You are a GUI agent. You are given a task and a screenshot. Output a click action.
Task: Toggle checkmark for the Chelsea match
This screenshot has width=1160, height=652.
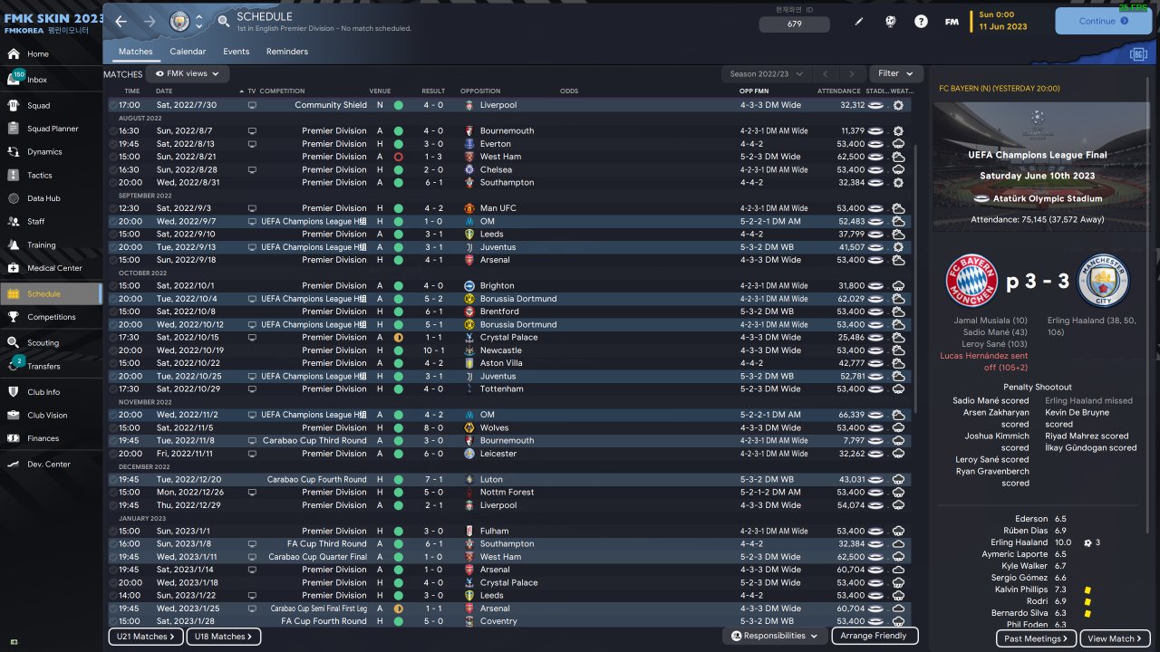(113, 169)
